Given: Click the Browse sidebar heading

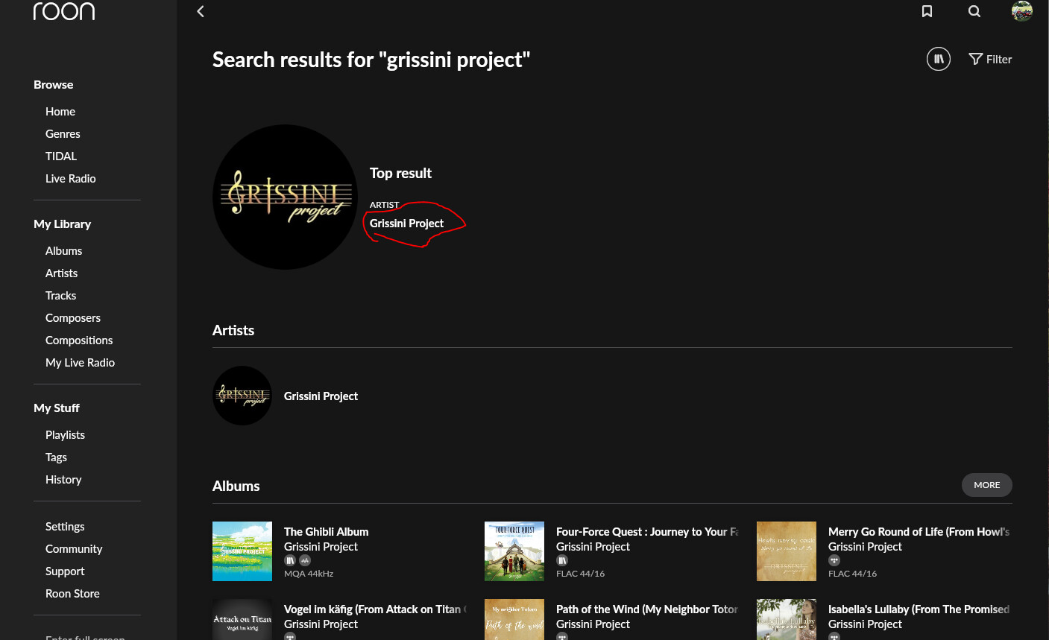Looking at the screenshot, I should click(x=54, y=85).
